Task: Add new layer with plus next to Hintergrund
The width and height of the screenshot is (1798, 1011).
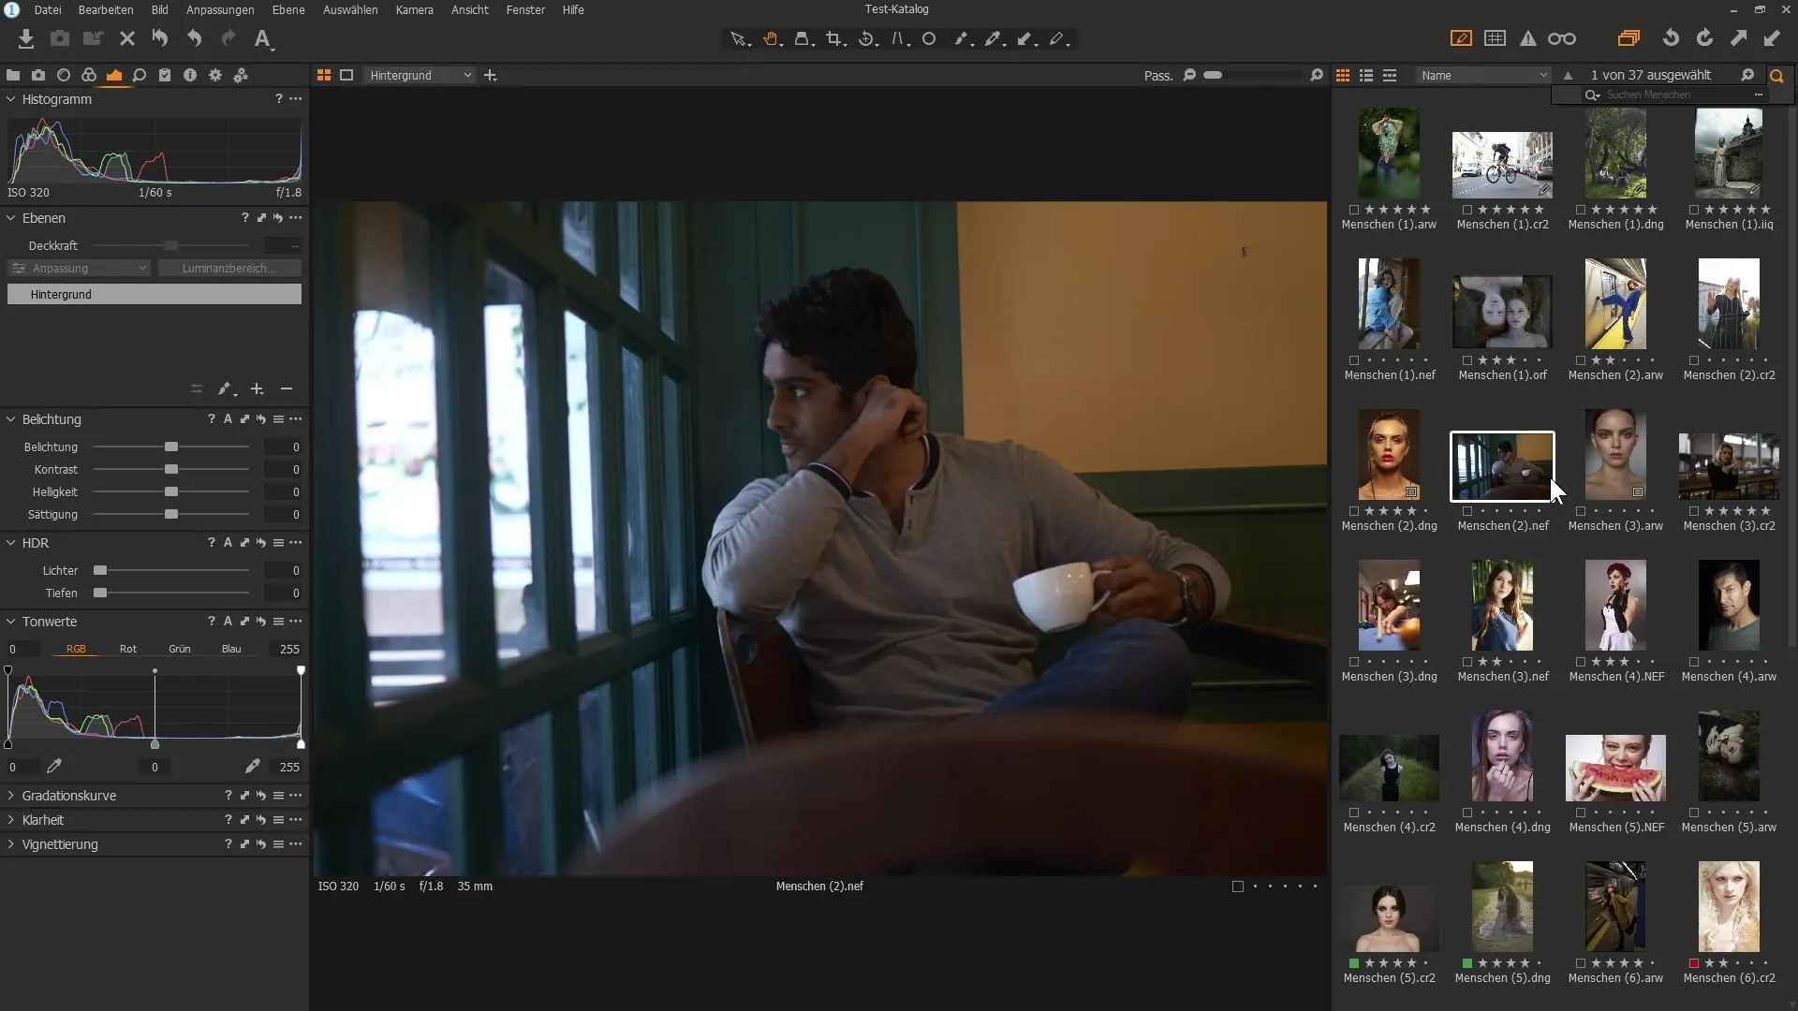Action: [490, 75]
